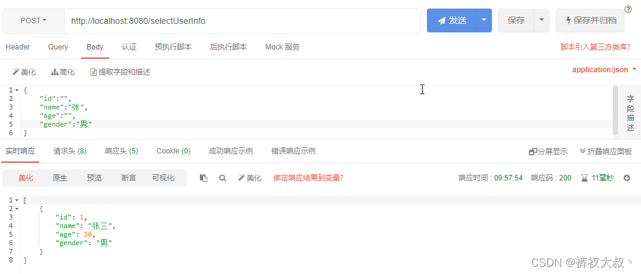The width and height of the screenshot is (641, 274).
Task: Switch to the 实时响应 tab
Action: pyautogui.click(x=20, y=151)
